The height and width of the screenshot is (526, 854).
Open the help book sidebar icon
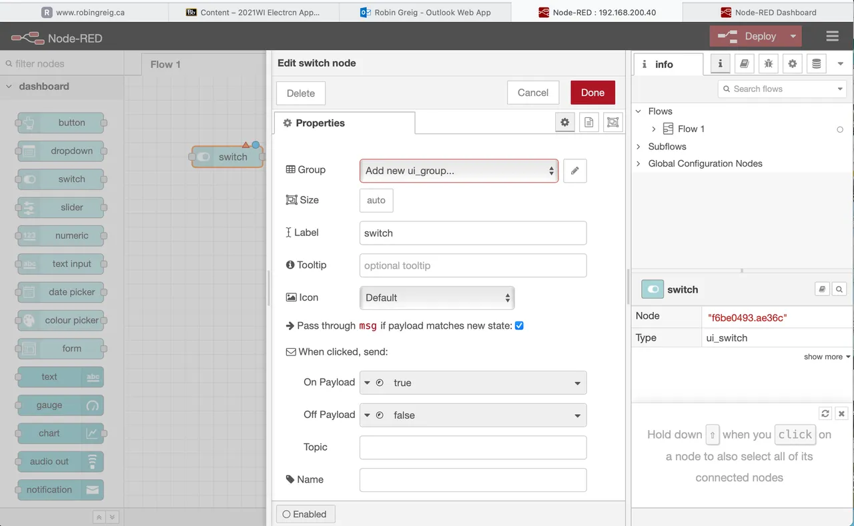click(x=744, y=64)
